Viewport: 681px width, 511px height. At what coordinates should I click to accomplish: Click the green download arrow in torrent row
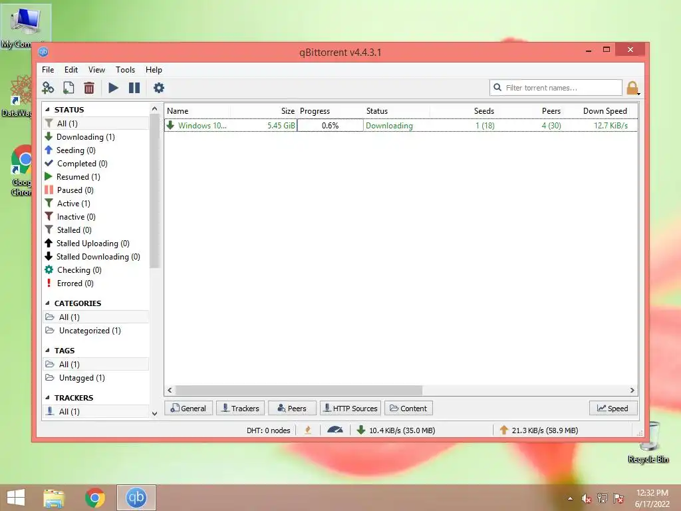coord(170,125)
